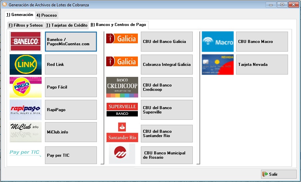The height and width of the screenshot is (182, 301).
Task: Open the Filtros y Seteos tab
Action: 26,25
